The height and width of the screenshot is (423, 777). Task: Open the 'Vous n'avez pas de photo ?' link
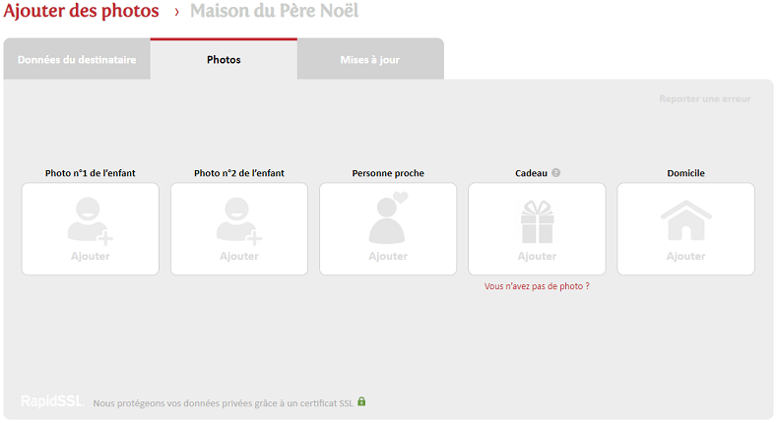coord(537,286)
